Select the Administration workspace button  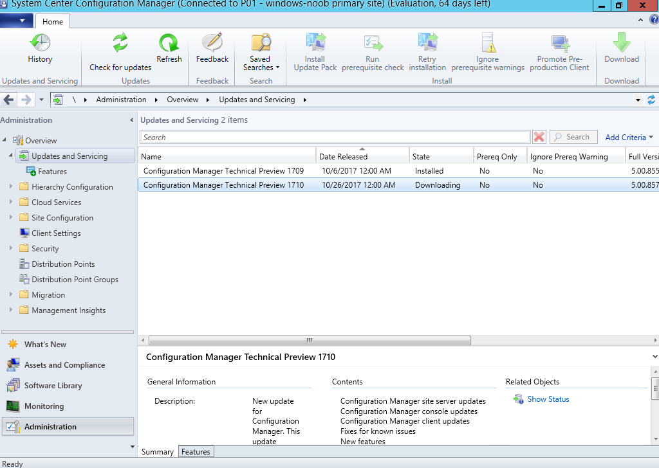tap(68, 426)
